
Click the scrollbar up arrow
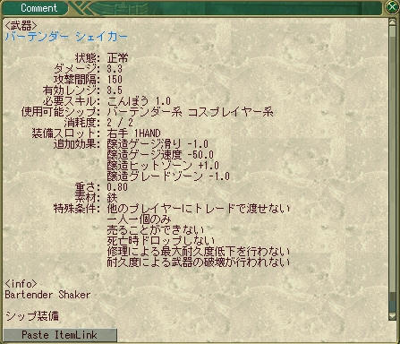point(393,22)
